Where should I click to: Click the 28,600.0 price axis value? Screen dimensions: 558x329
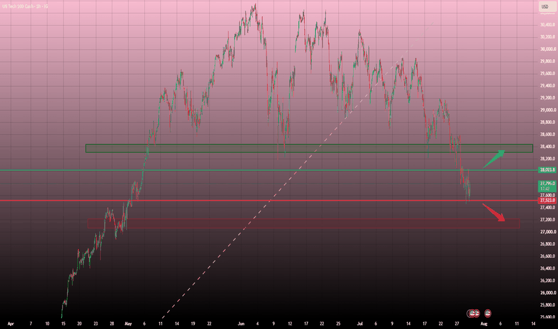point(548,135)
